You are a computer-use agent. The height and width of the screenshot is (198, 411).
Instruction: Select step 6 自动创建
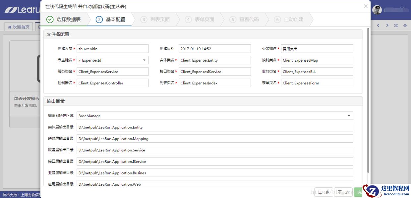[289, 20]
